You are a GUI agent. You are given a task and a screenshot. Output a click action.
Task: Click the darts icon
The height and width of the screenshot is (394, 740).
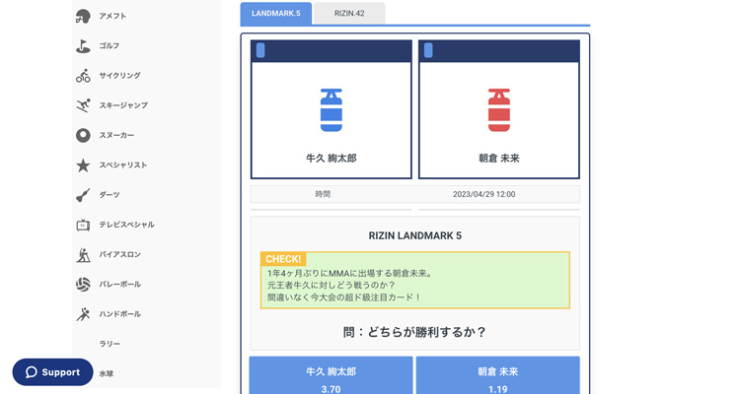point(83,195)
